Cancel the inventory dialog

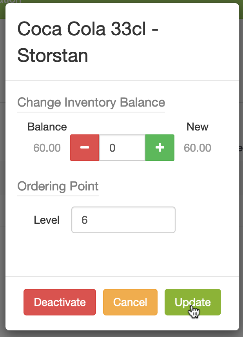coord(130,302)
